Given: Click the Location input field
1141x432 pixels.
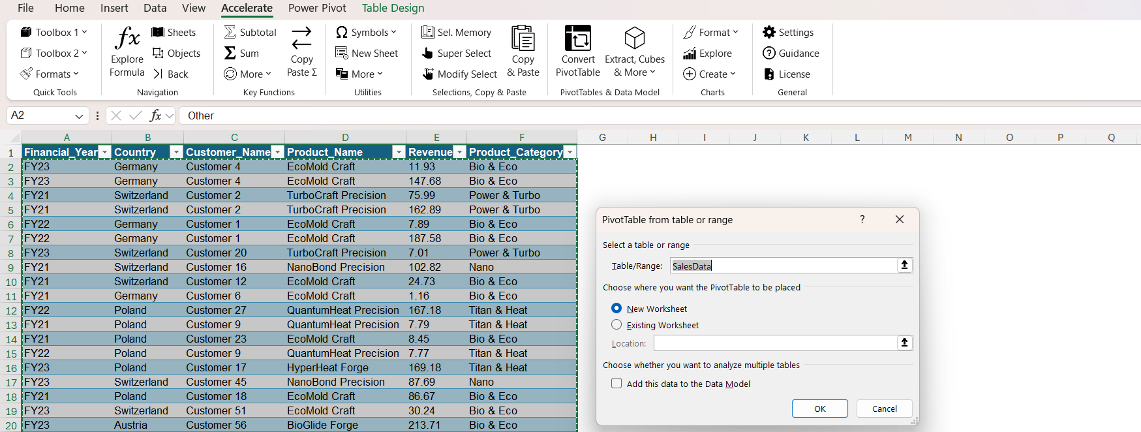Looking at the screenshot, I should (x=775, y=343).
